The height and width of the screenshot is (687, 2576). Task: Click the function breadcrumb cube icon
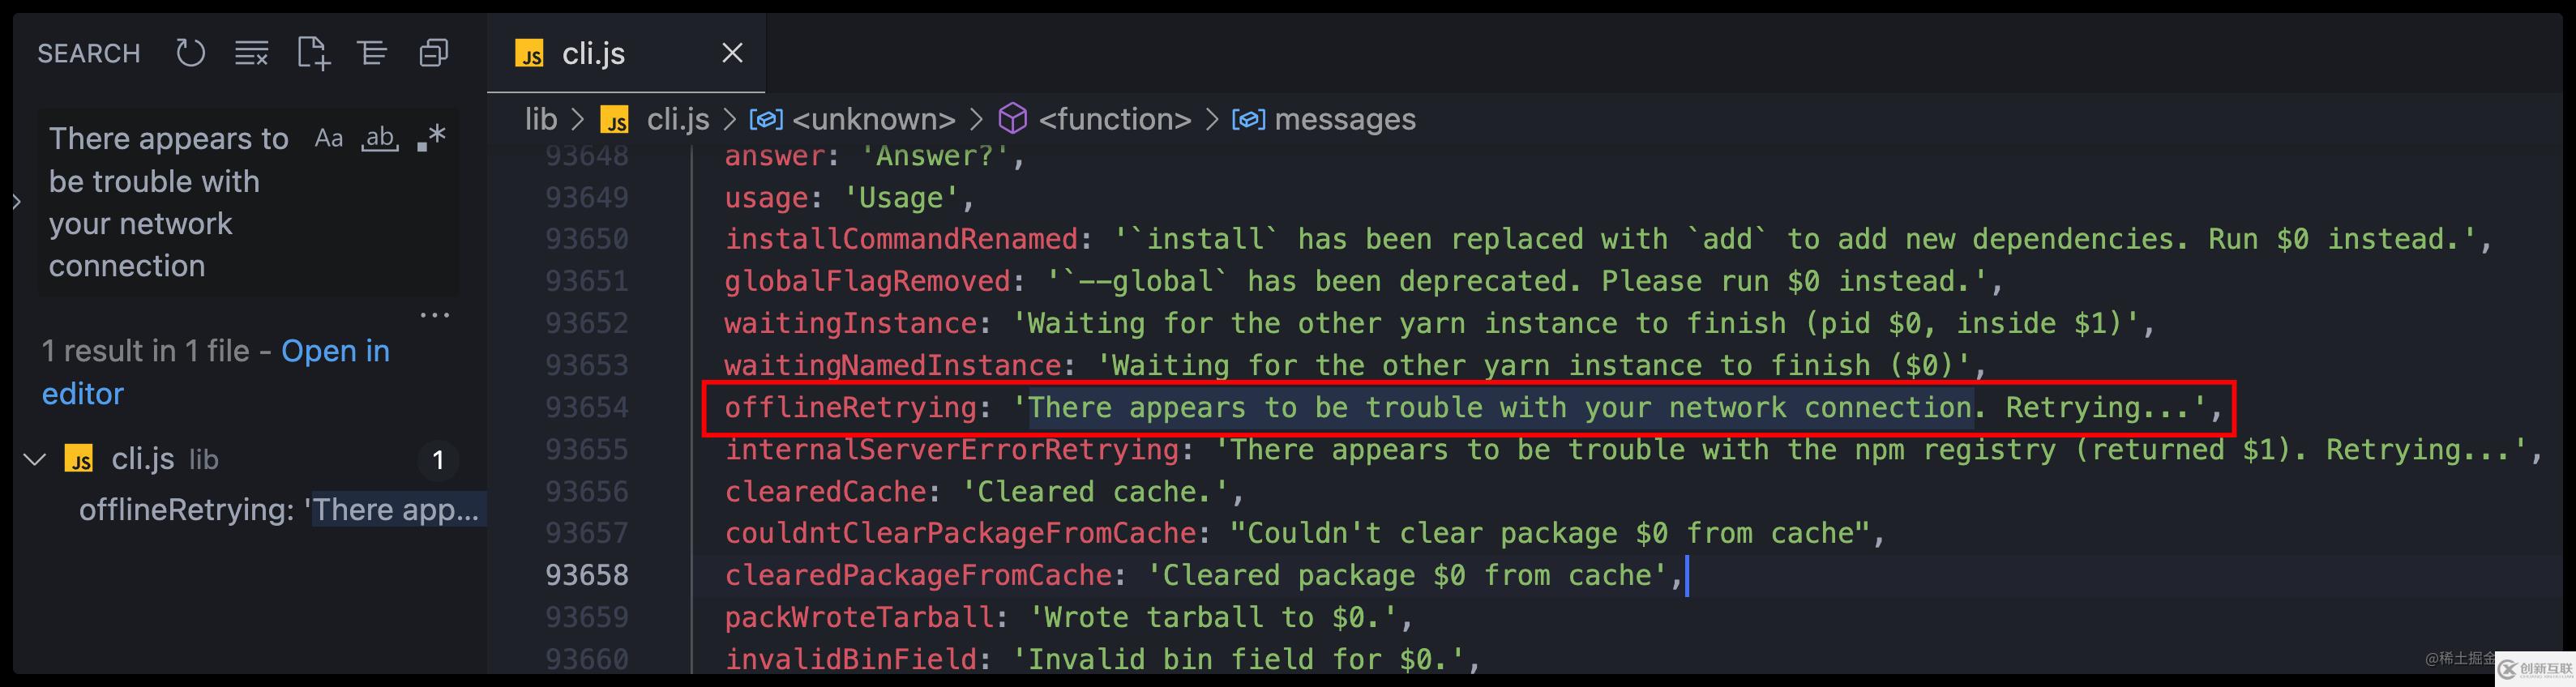pyautogui.click(x=1012, y=119)
